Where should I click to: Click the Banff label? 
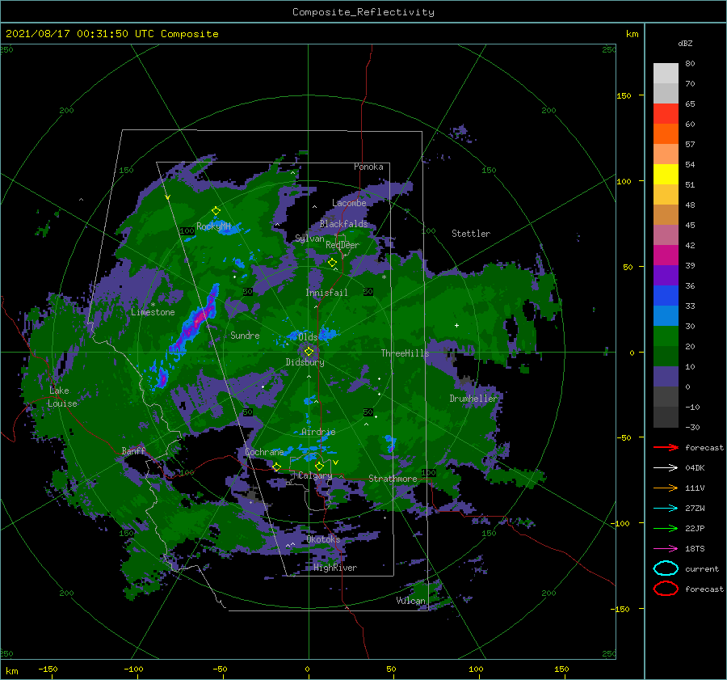point(133,450)
